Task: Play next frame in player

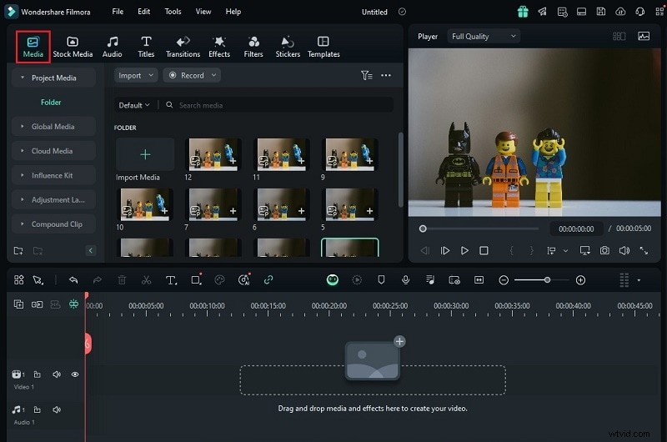Action: pos(444,250)
